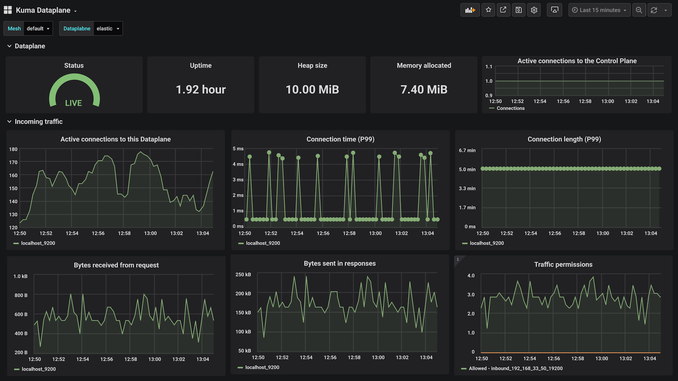Open the Dataplabne elastic selector
678x381 pixels.
coord(108,28)
